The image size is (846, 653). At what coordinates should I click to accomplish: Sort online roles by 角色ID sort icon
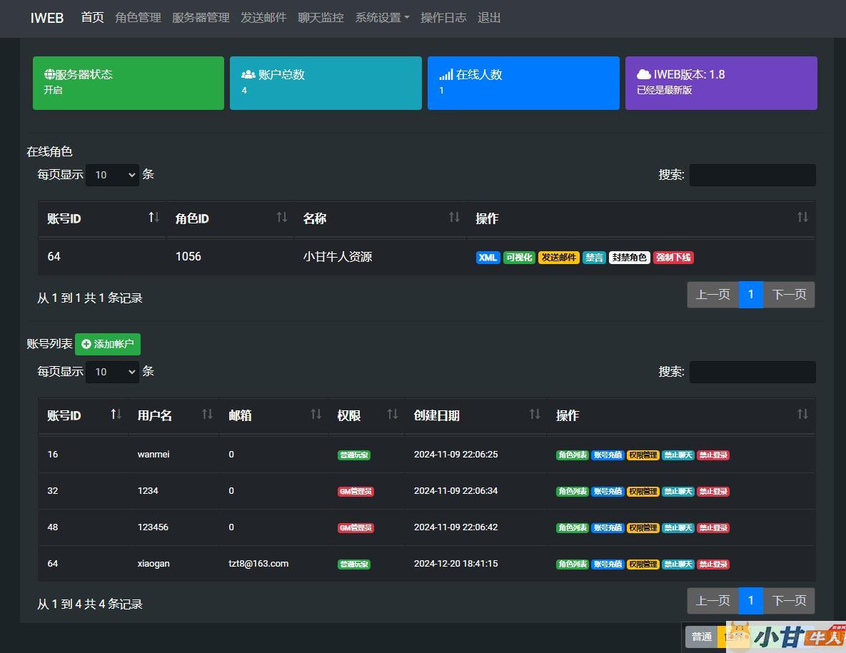(282, 218)
